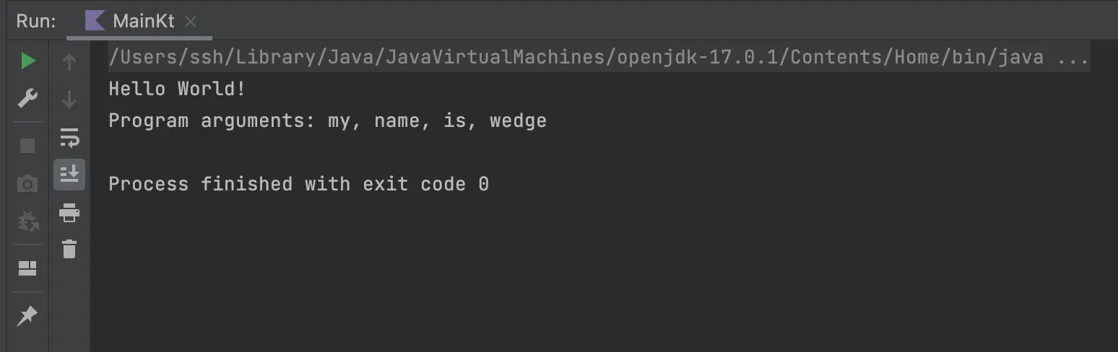The image size is (1118, 352).
Task: Click the bug with gear debugger icon
Action: click(27, 221)
